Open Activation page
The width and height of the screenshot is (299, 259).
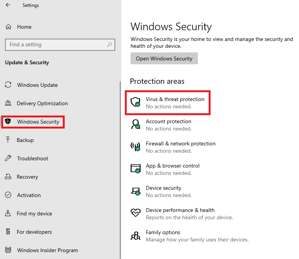tap(29, 195)
